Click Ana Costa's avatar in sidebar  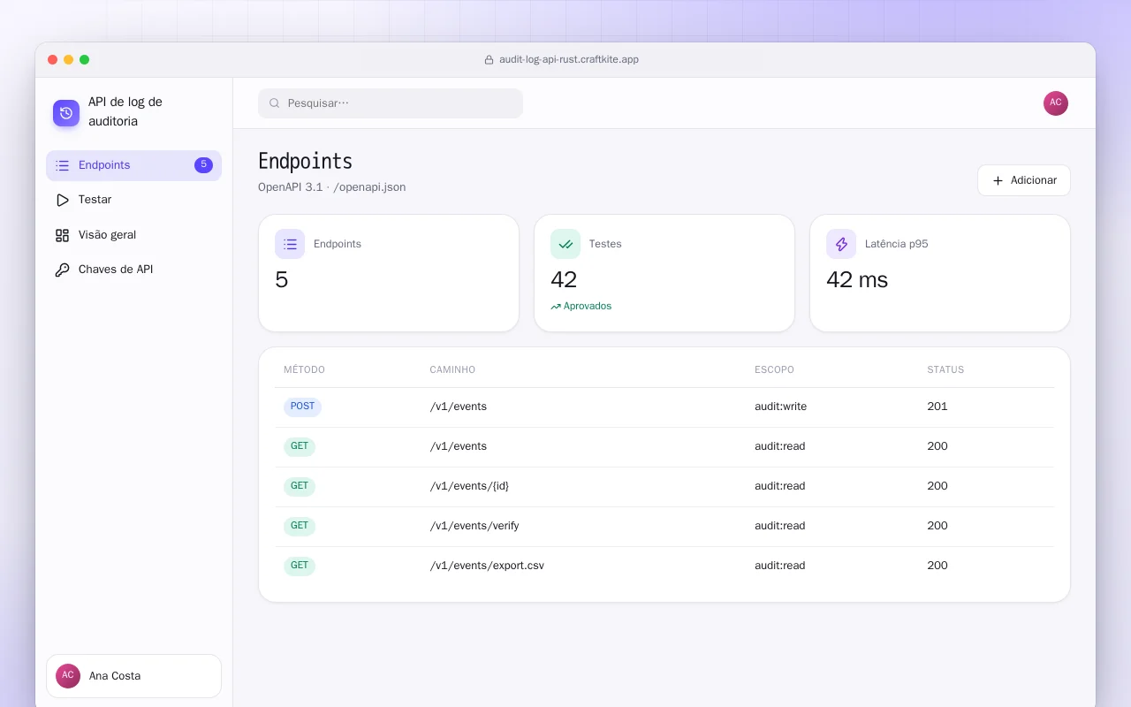tap(68, 676)
